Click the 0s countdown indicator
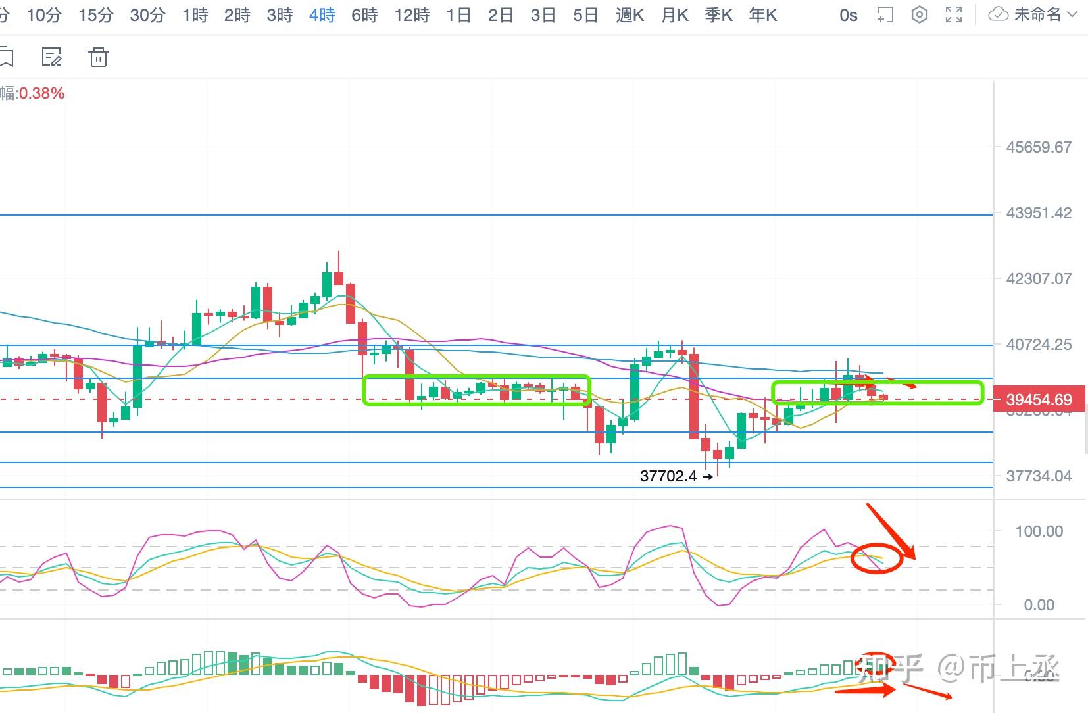 tap(849, 15)
